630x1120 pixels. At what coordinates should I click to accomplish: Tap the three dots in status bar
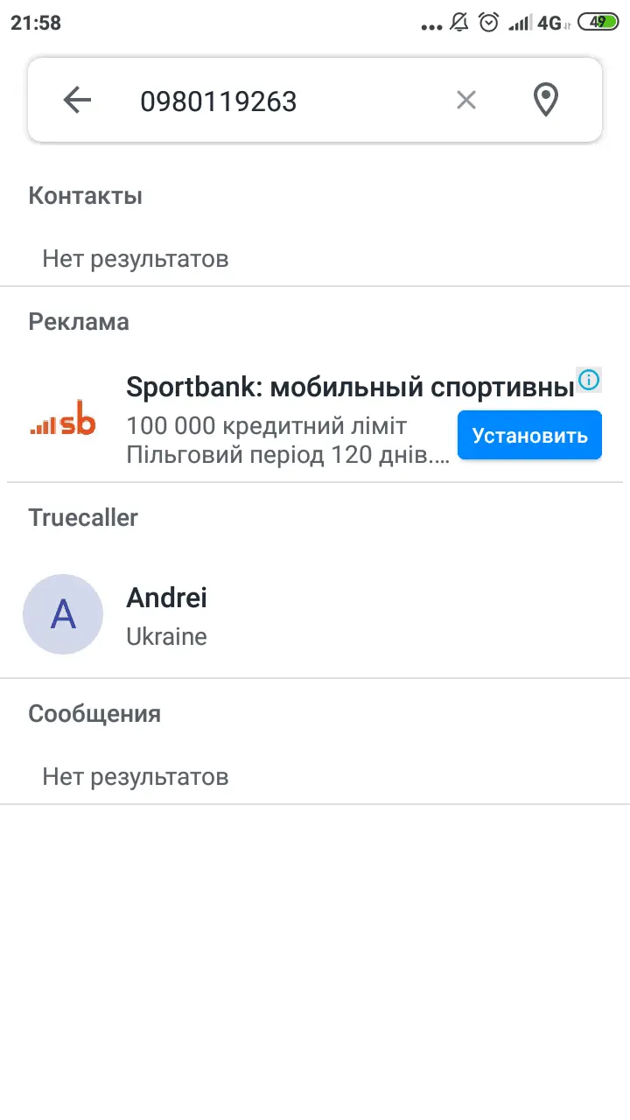click(x=431, y=26)
